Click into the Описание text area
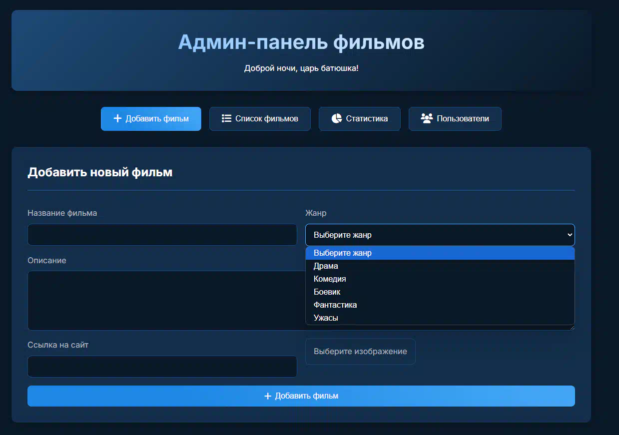Viewport: 619px width, 435px height. point(166,300)
